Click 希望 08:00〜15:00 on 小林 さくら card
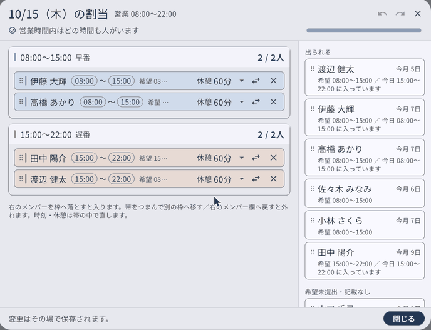Image resolution: width=431 pixels, height=330 pixels. [345, 232]
